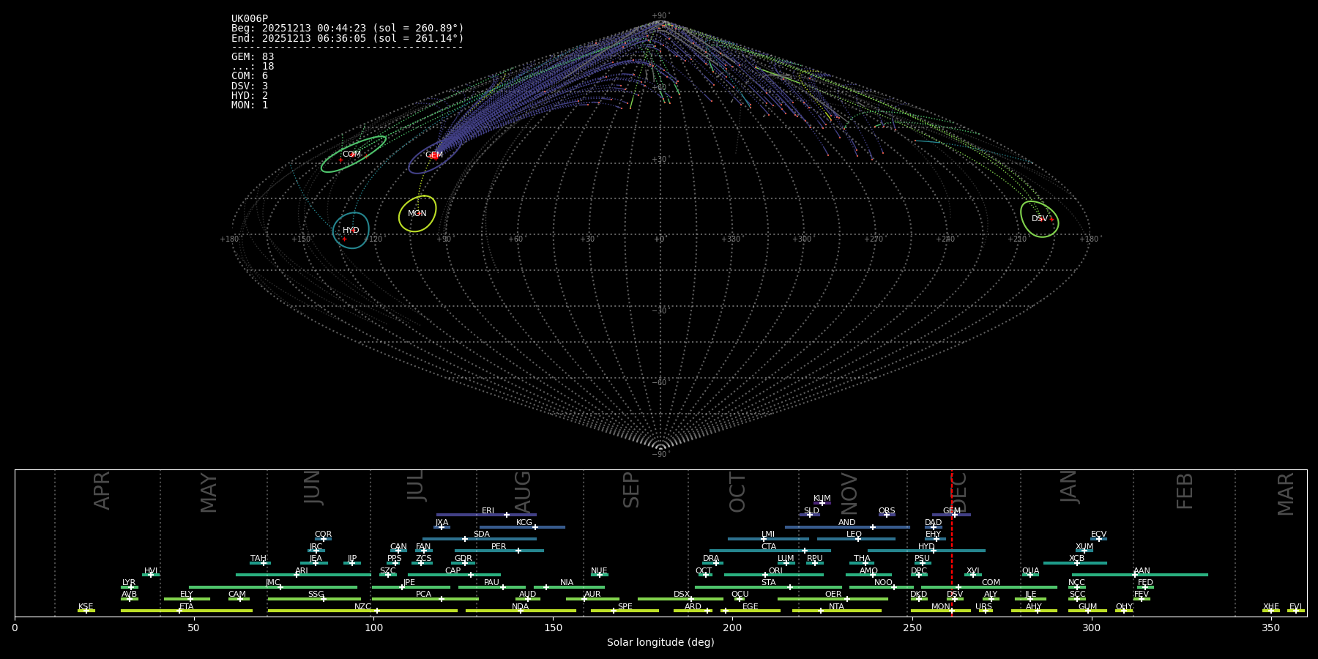Viewport: 1318px width, 659px height.
Task: Select the LEO shower label in timeline
Action: click(x=854, y=535)
